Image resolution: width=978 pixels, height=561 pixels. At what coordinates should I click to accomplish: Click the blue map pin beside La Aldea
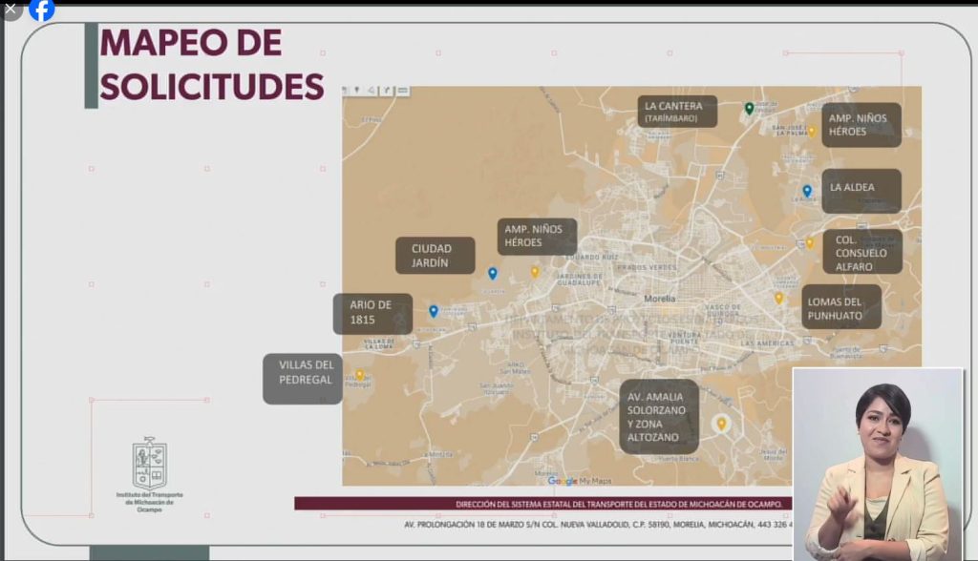coord(807,191)
